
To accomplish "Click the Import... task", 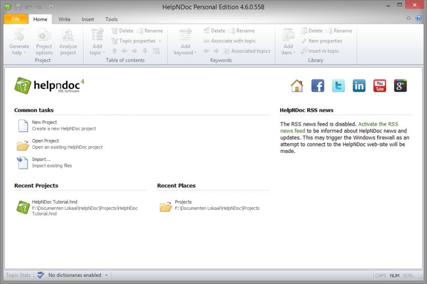I will click(x=44, y=163).
